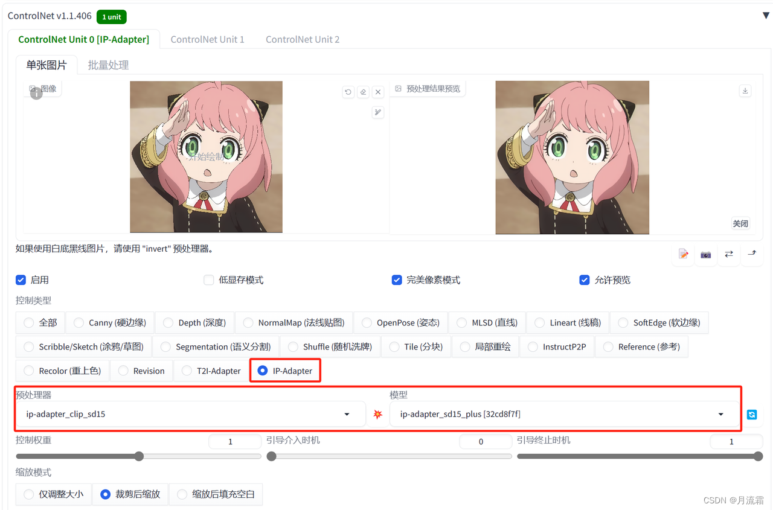Select InstructP2P control type
The image size is (773, 510).
click(x=557, y=347)
